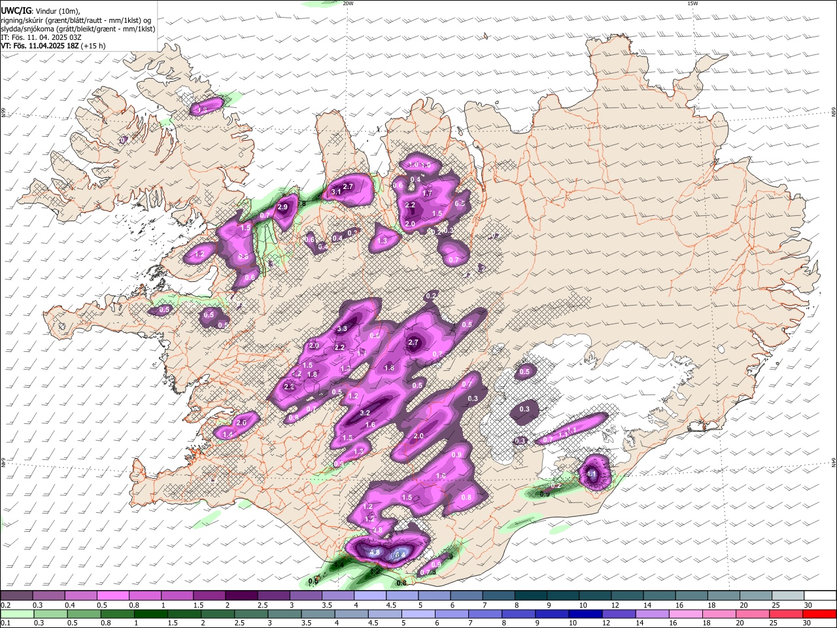Image resolution: width=837 pixels, height=628 pixels.
Task: Click the "0.2" scale label of the upper legend row
Action: 5,605
